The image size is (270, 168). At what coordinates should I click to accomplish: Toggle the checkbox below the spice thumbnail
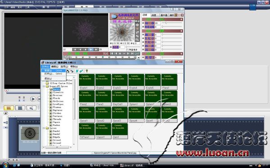coord(127,50)
